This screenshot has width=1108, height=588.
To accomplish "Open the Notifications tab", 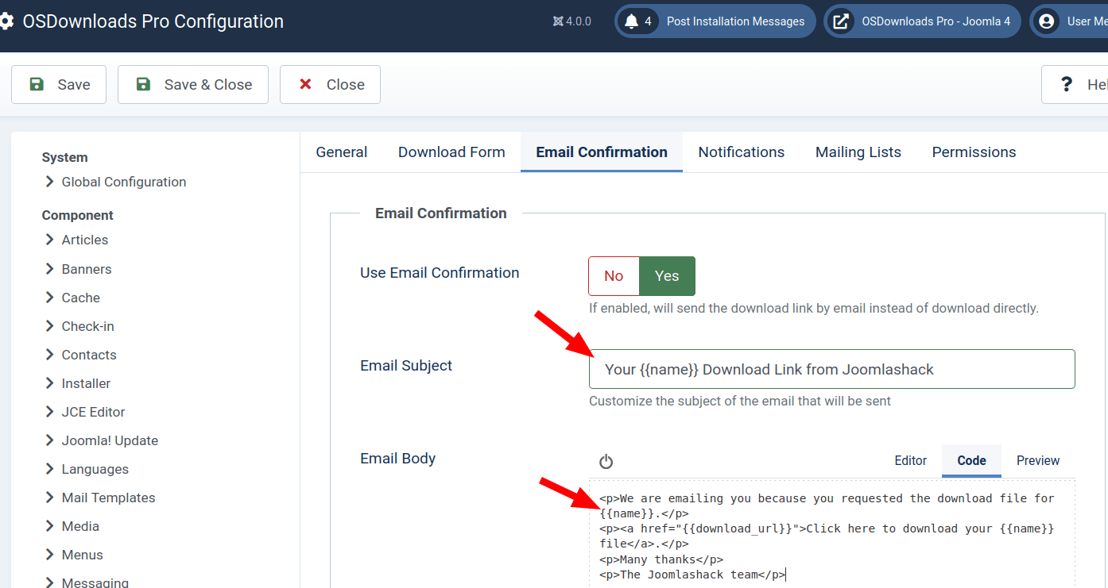I will pyautogui.click(x=742, y=152).
